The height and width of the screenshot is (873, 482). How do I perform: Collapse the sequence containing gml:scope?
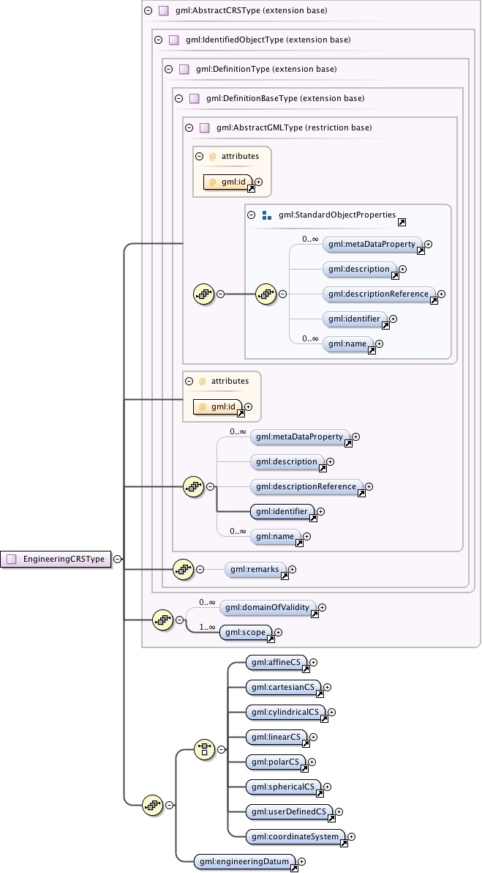179,620
